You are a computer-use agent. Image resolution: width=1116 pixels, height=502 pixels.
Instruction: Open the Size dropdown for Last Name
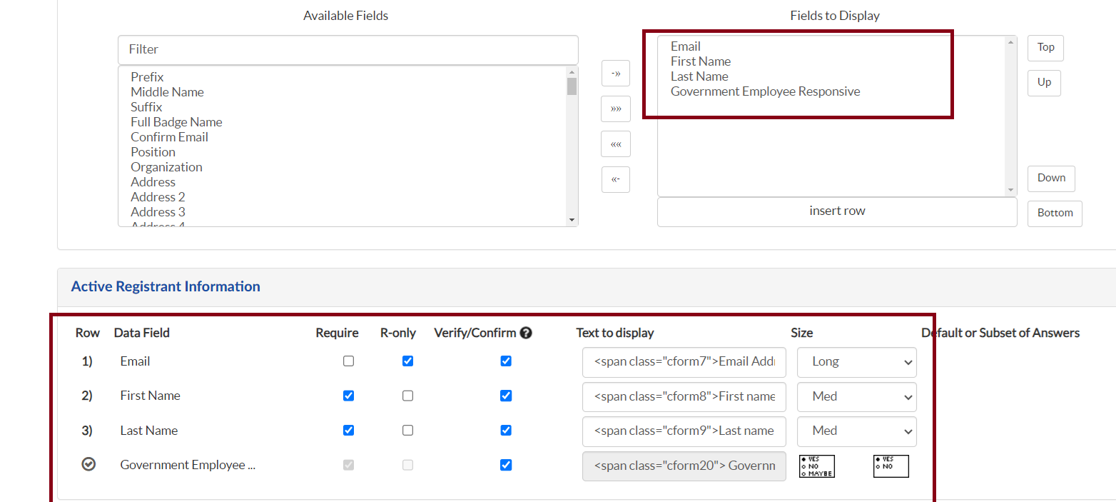coord(856,431)
